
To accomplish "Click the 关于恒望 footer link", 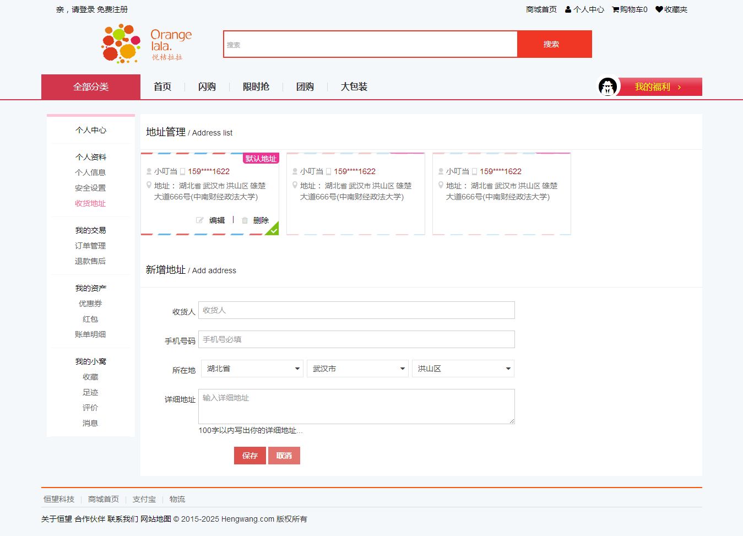I will (x=57, y=519).
